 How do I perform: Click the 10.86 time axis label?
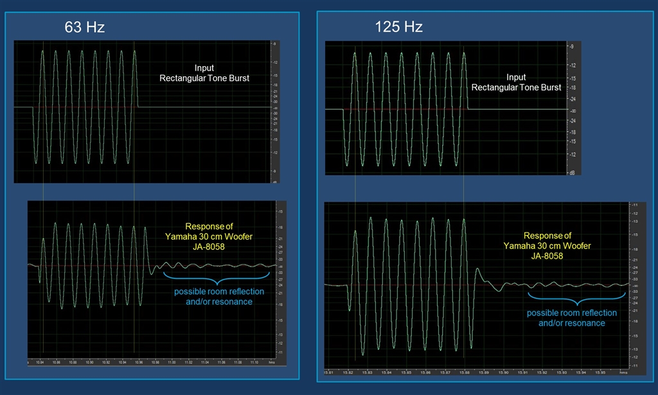tap(57, 362)
